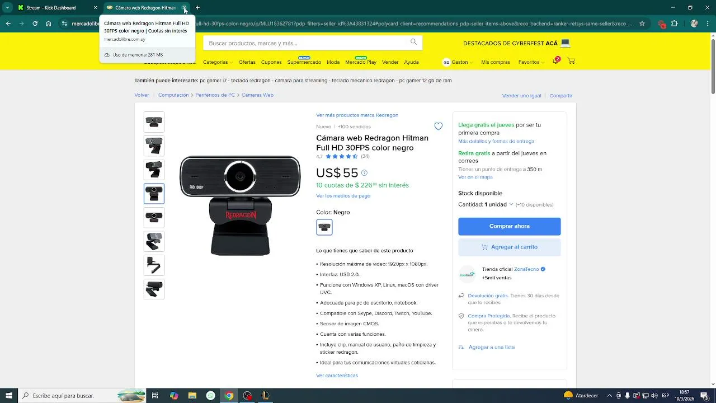The image size is (716, 403).
Task: Open the Gaston account dropdown
Action: [x=458, y=62]
